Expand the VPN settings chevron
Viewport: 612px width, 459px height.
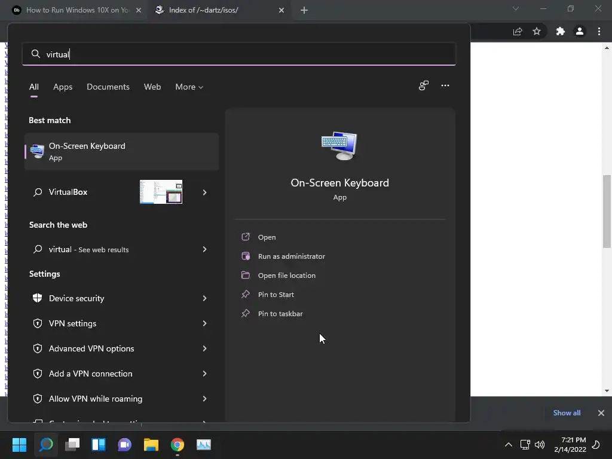pos(204,323)
